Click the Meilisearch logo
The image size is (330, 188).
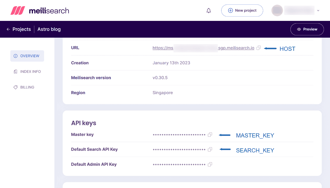pyautogui.click(x=40, y=10)
